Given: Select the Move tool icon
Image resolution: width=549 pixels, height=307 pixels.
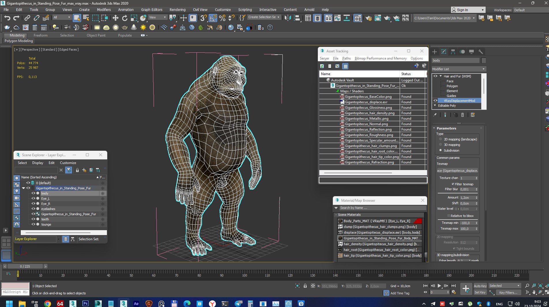Looking at the screenshot, I should 115,18.
